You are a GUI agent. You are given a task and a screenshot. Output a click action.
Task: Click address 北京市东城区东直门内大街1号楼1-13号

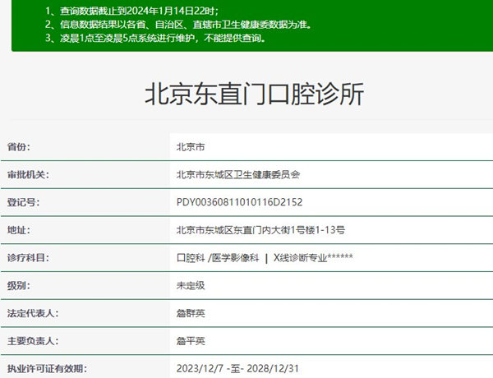(x=260, y=230)
